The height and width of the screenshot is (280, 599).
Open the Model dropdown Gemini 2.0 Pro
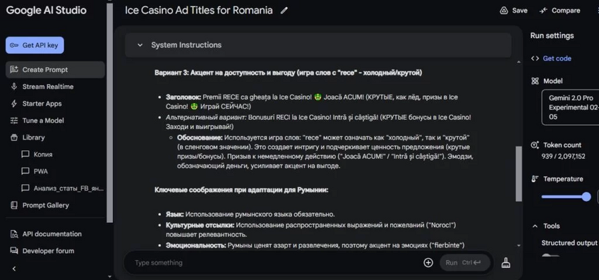click(x=570, y=108)
